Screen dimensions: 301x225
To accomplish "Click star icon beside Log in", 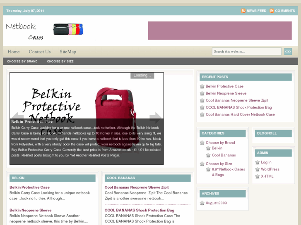I will [x=257, y=162].
